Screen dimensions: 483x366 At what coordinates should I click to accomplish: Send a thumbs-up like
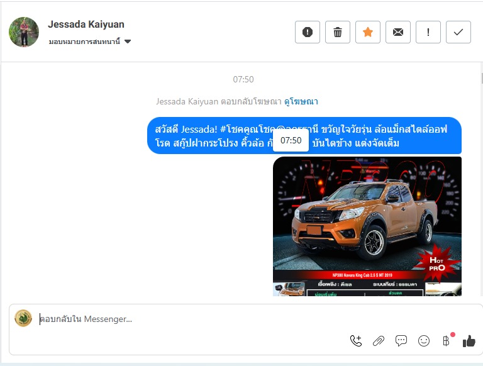469,341
